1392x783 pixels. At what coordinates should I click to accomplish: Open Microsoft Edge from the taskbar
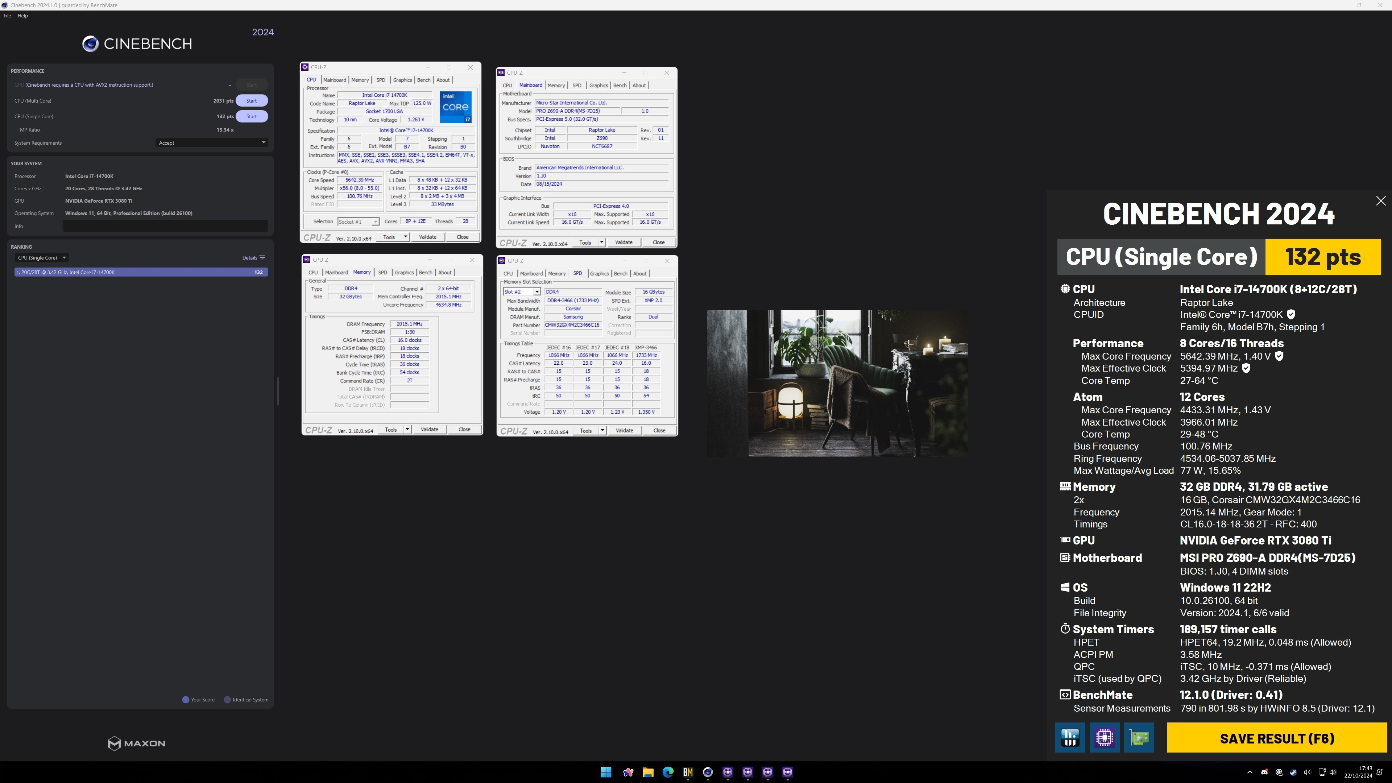pos(668,772)
